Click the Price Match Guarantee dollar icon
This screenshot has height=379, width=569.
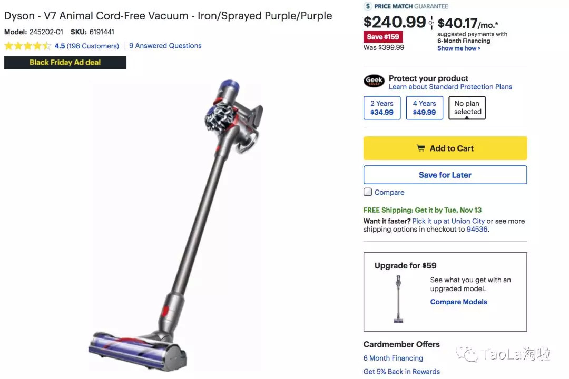[368, 6]
